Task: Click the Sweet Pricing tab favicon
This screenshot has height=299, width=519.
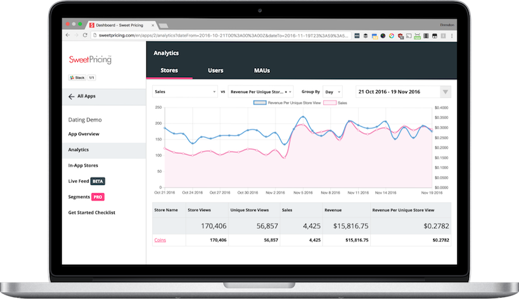Action: [92, 25]
